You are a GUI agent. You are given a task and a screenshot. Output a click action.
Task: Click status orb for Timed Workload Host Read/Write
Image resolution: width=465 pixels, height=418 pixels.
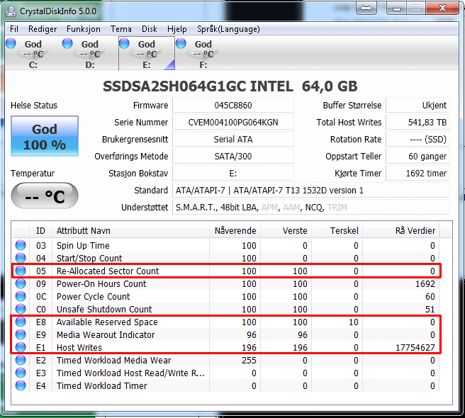pos(21,373)
